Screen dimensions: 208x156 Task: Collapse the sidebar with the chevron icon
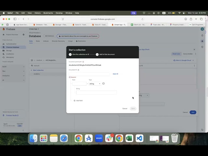23,130
